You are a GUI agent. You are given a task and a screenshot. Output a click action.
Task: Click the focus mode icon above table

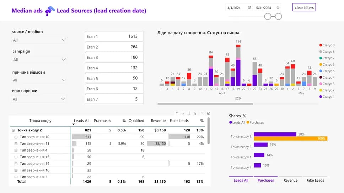(x=209, y=113)
